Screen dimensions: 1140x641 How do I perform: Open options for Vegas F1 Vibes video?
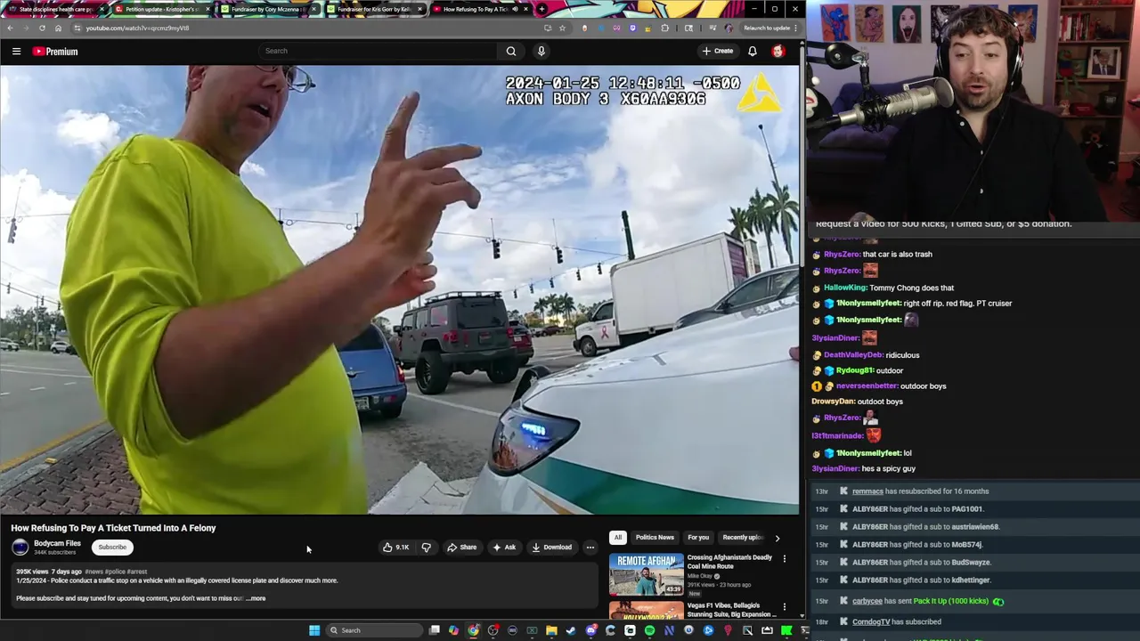785,607
